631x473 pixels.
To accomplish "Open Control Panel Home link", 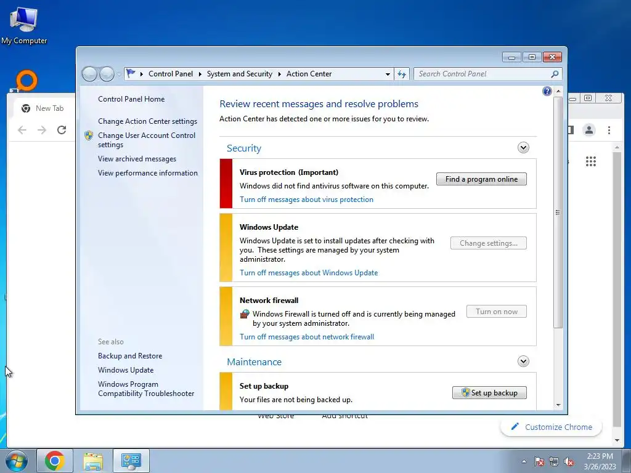I will tap(131, 99).
